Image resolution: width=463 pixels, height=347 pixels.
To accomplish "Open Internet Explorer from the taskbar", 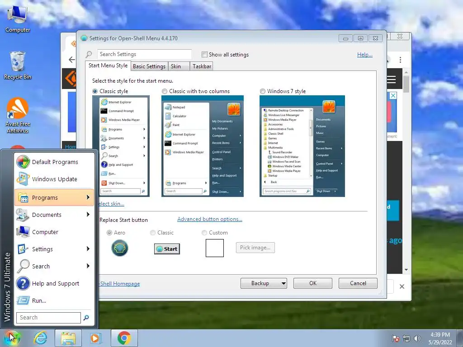I will [40, 338].
